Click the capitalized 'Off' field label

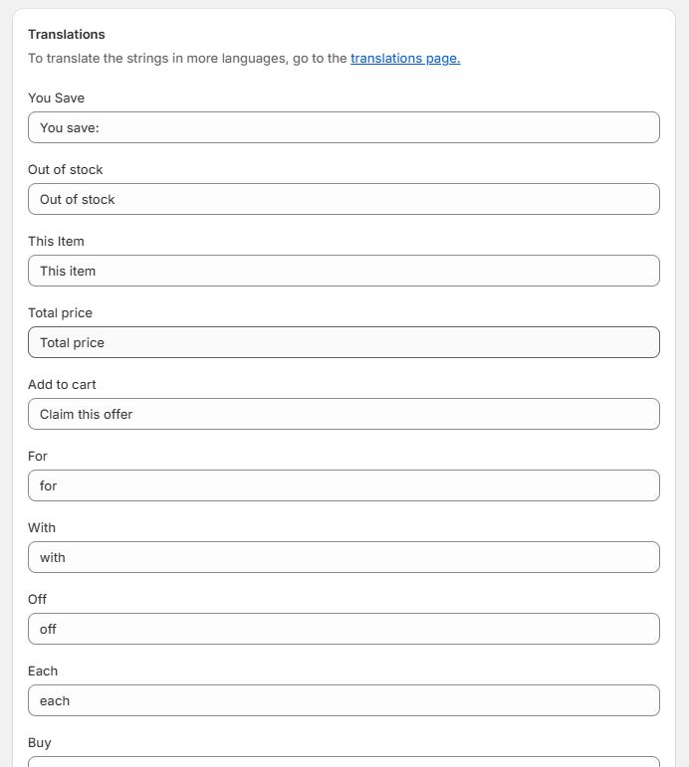pos(37,599)
